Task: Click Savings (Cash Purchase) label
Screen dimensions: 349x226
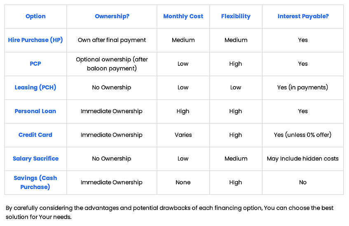Action: pos(35,182)
